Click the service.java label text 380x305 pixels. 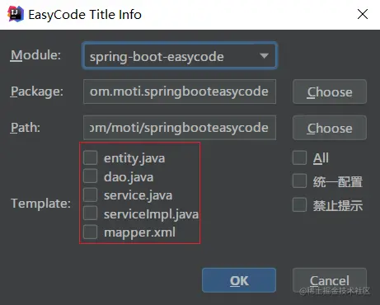(x=138, y=195)
